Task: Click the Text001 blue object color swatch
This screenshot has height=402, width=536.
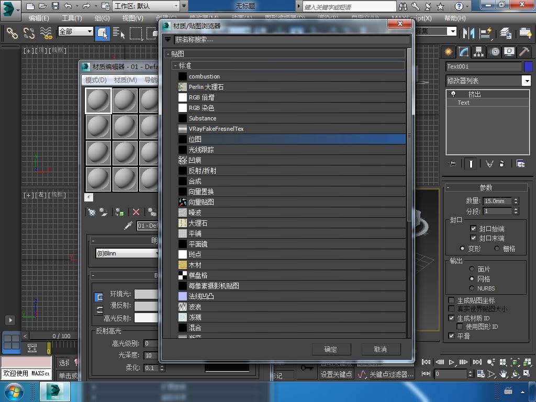Action: [x=529, y=66]
